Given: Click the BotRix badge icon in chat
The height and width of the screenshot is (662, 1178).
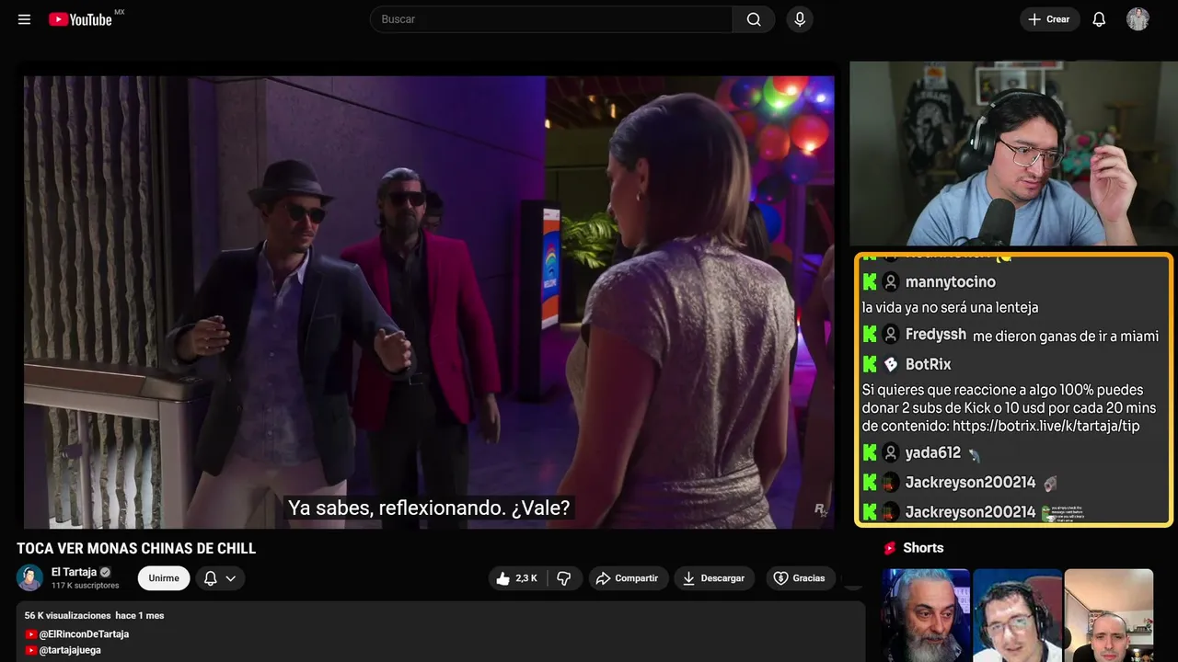Looking at the screenshot, I should tap(891, 364).
